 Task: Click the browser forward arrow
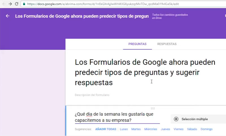pos(10,4)
